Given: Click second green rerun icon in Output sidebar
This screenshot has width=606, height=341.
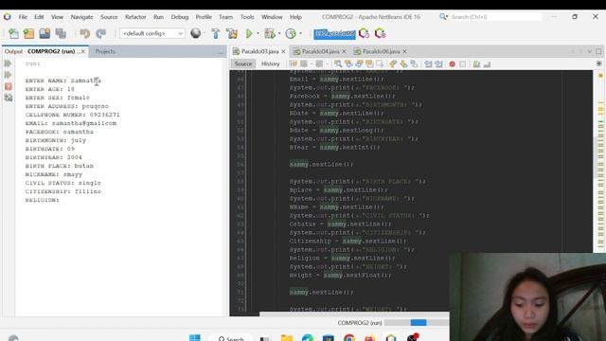Looking at the screenshot, I should [8, 75].
